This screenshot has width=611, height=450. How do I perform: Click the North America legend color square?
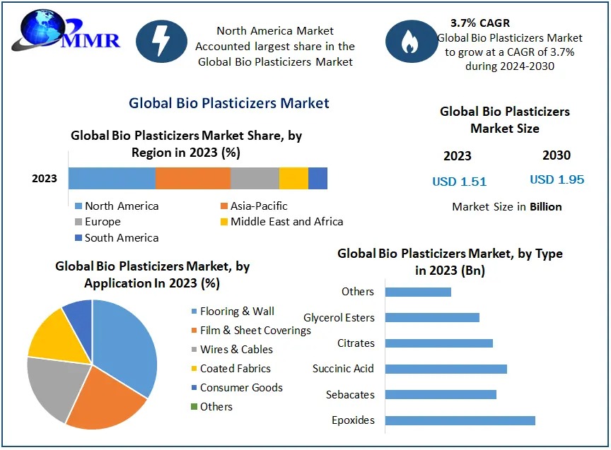coord(79,206)
